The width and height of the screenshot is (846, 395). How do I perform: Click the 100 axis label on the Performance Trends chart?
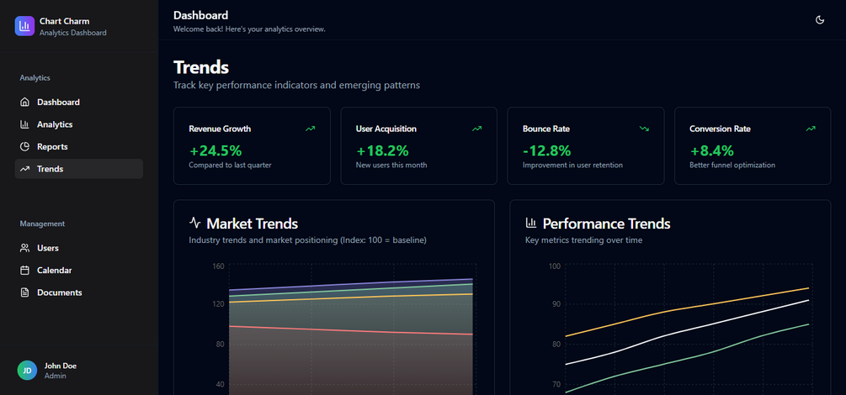tap(555, 266)
